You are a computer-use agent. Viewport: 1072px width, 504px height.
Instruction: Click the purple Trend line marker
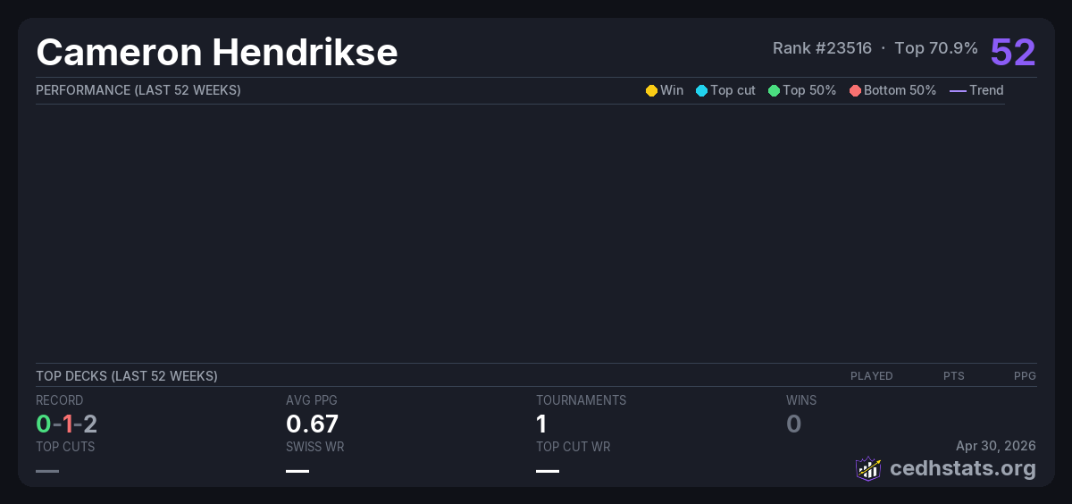click(x=958, y=90)
